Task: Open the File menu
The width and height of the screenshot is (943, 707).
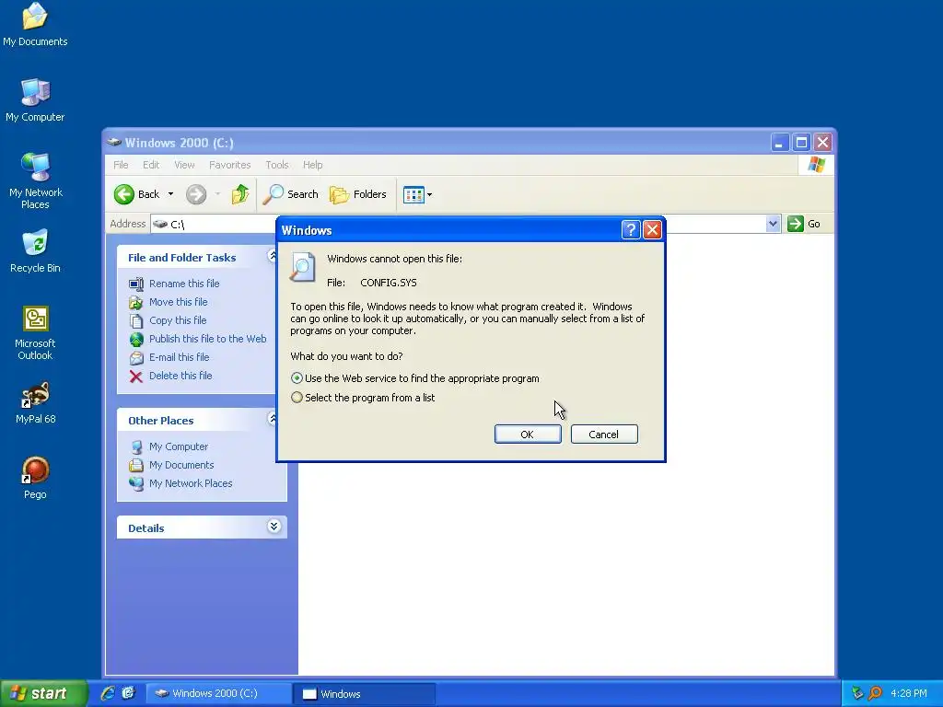Action: 121,165
